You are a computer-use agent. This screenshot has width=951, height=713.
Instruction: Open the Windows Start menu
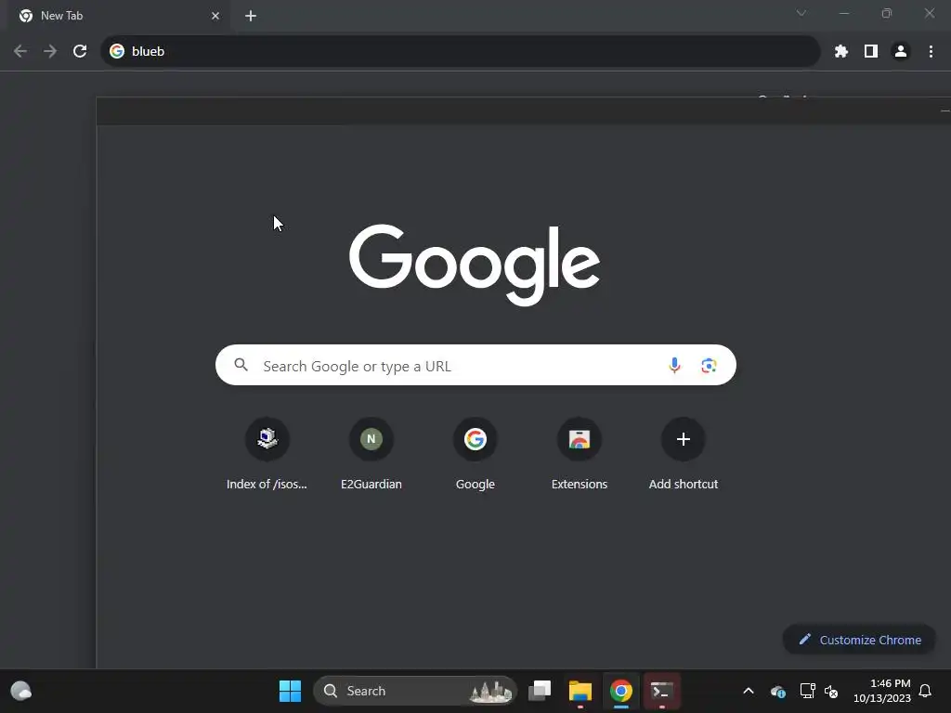click(x=290, y=691)
